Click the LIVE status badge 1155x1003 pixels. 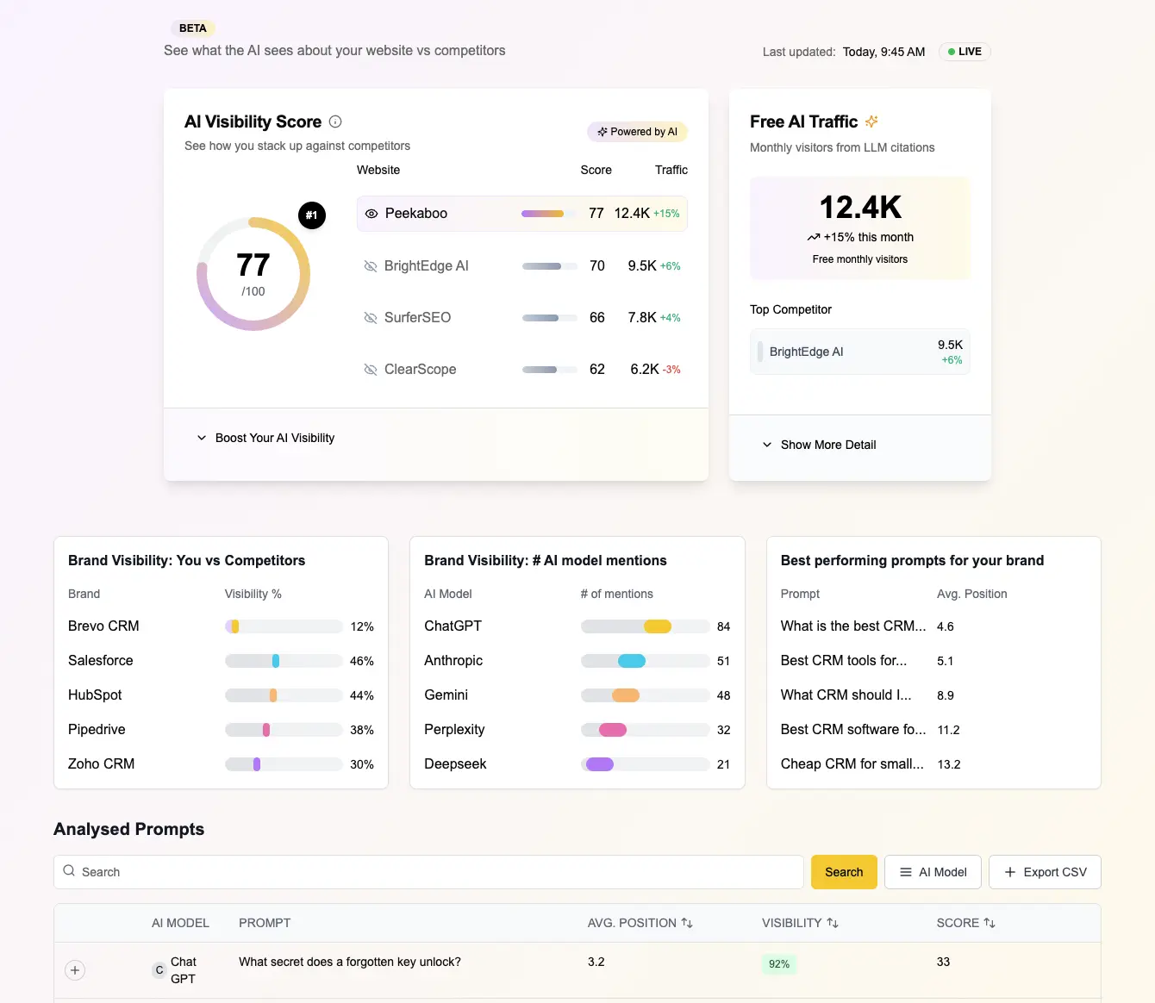click(965, 52)
